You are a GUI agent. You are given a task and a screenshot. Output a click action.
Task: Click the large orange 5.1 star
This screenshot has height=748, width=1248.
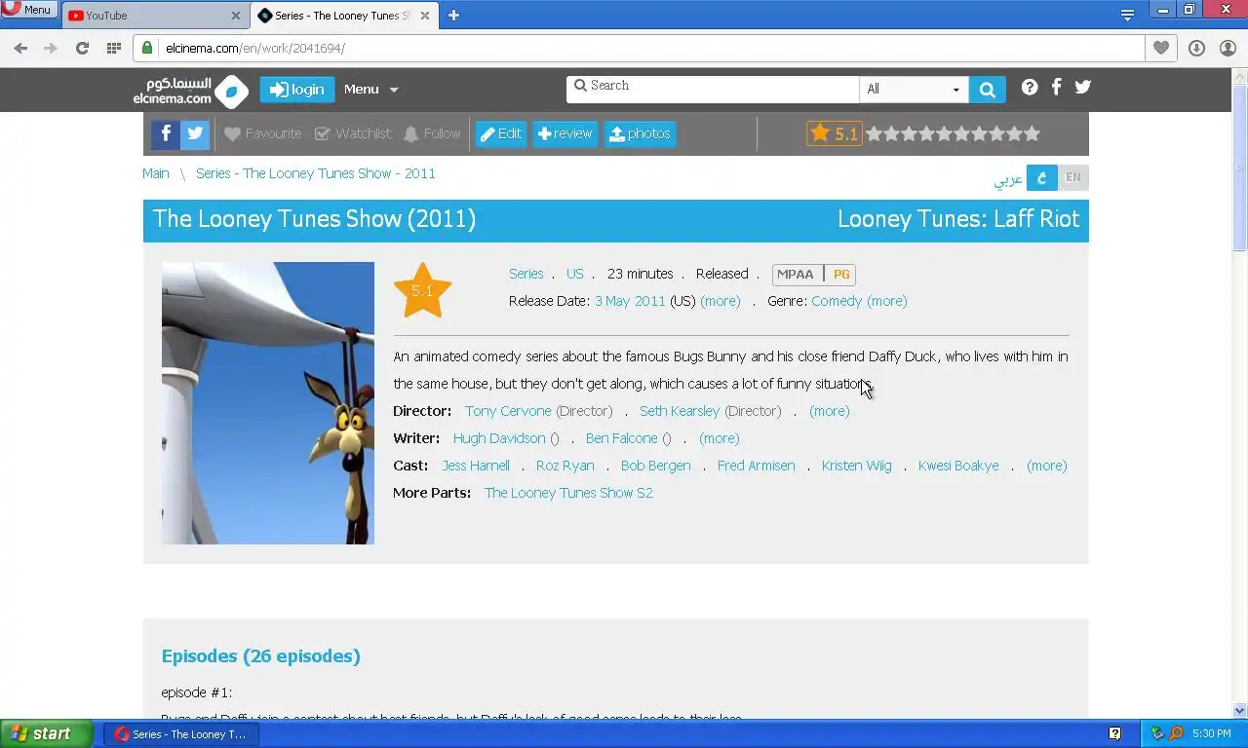[x=422, y=290]
